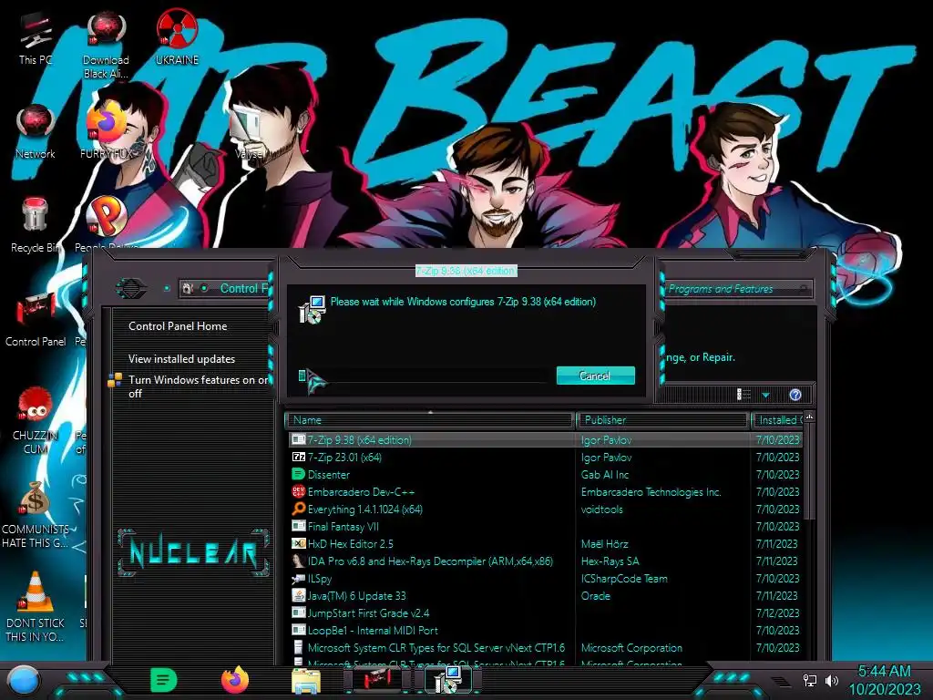Click the Start orb on taskbar
Image resolution: width=933 pixels, height=700 pixels.
coord(24,680)
